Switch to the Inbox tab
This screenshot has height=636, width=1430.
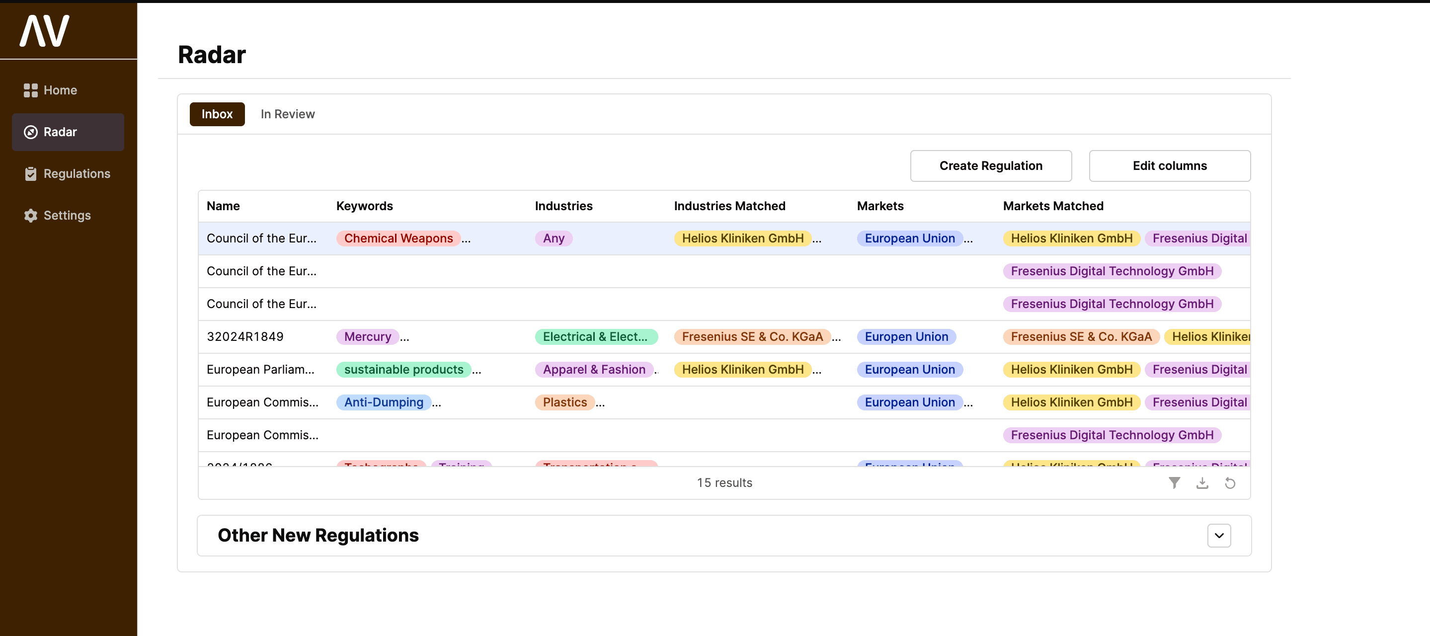217,114
